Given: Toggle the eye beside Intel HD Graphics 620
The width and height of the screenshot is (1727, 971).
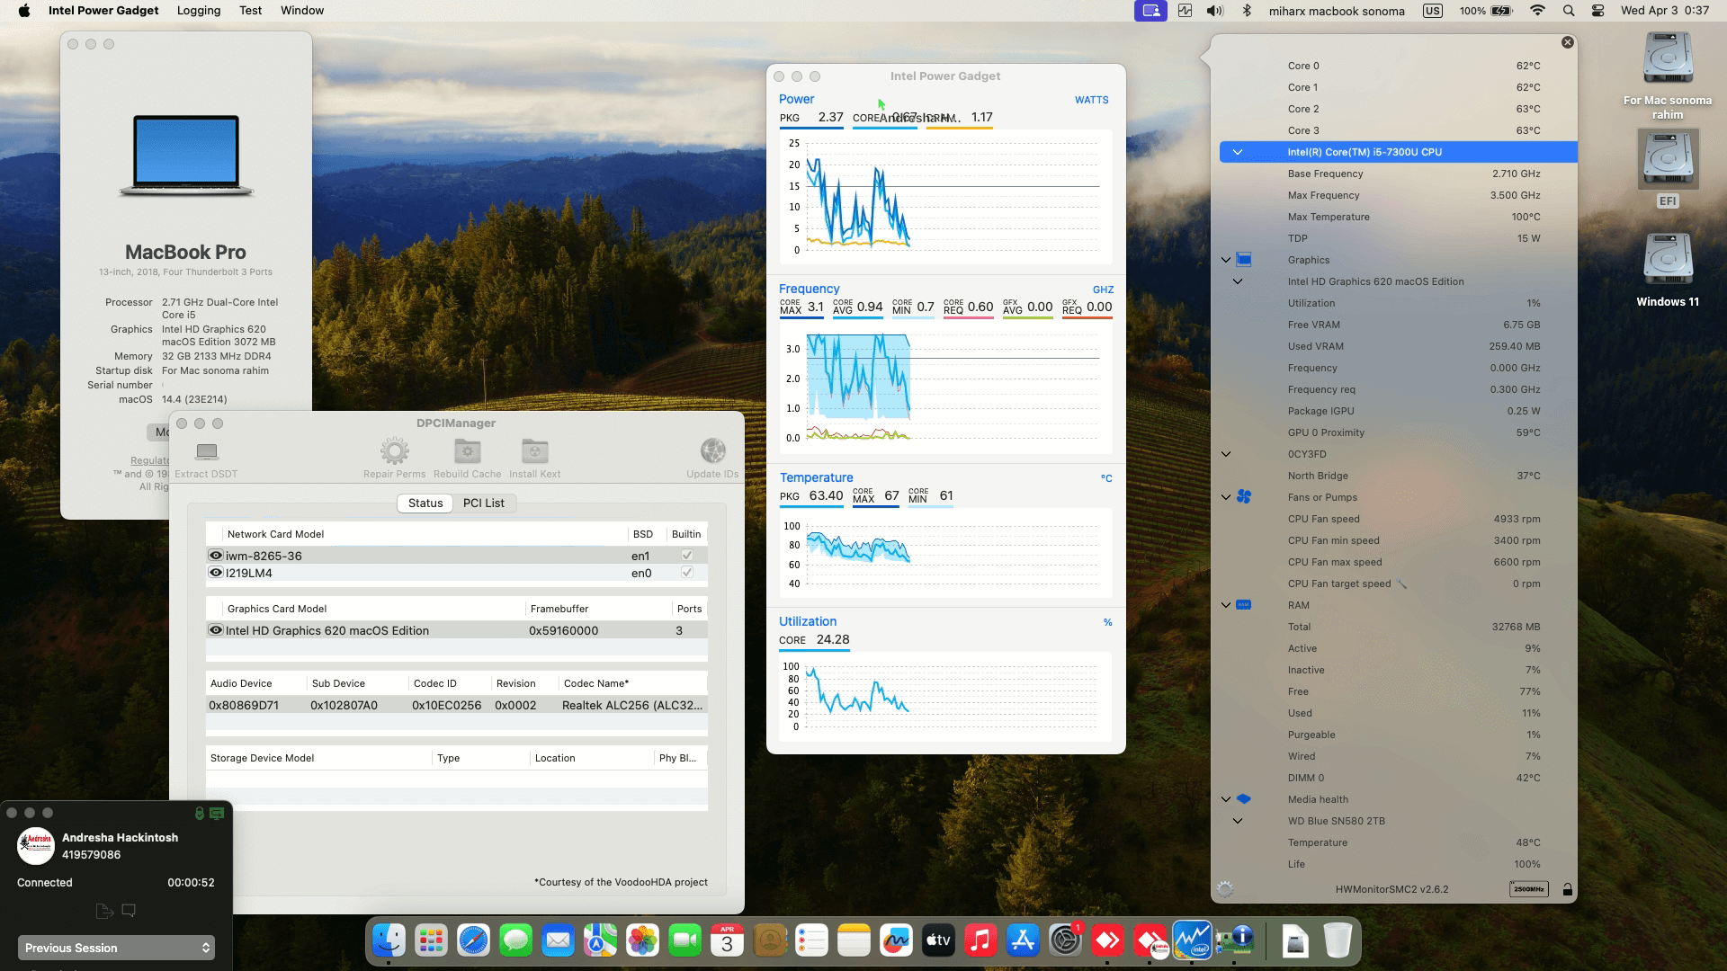Looking at the screenshot, I should (215, 630).
